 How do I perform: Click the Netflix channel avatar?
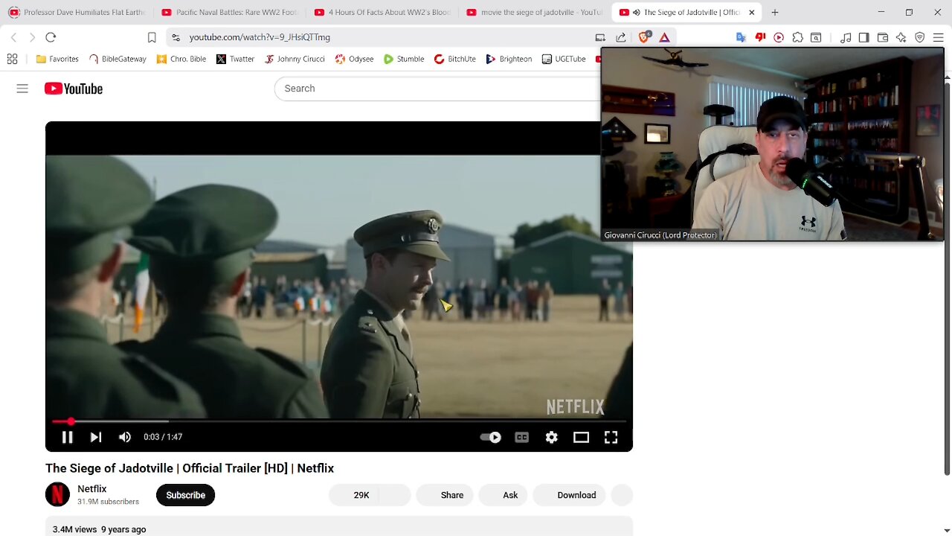click(x=57, y=494)
